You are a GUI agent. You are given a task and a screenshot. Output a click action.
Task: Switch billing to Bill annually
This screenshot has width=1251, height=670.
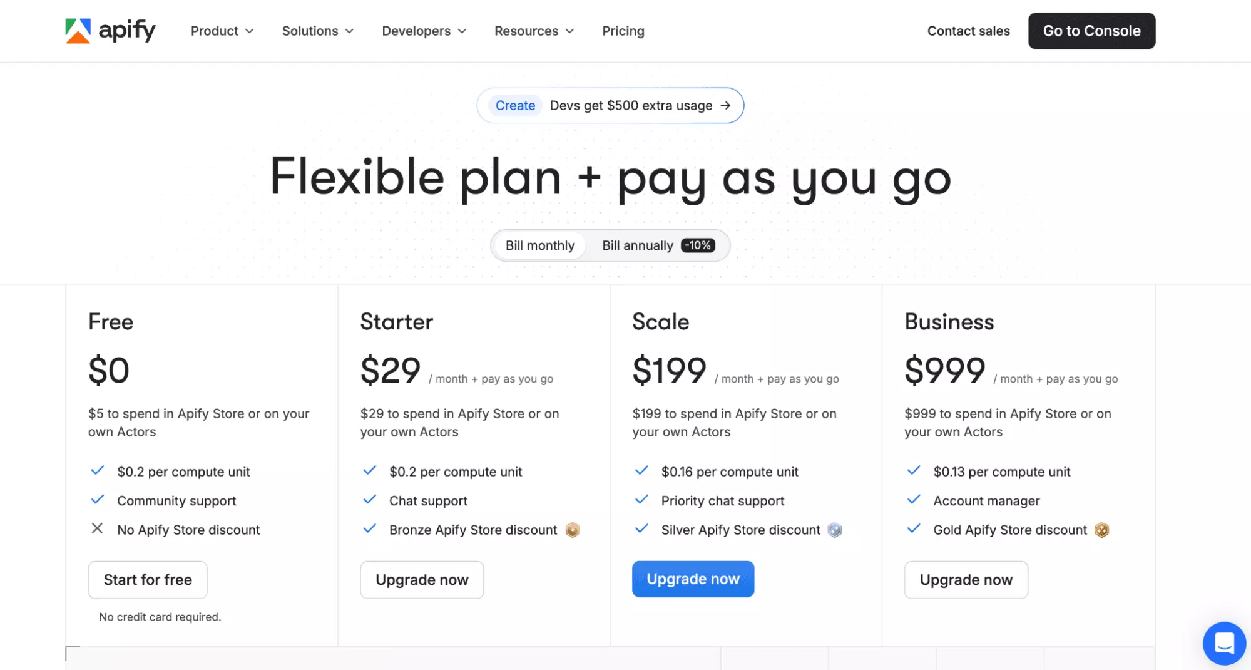point(638,245)
